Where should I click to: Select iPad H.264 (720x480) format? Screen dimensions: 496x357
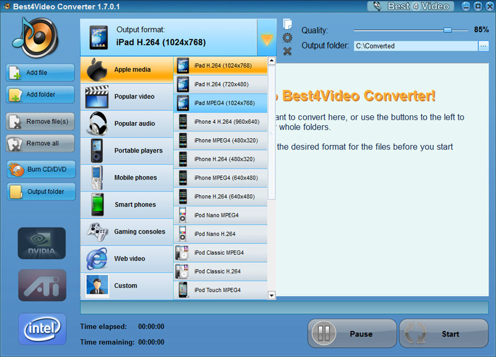pos(221,84)
